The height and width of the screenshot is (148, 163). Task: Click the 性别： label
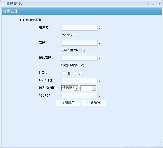click(x=43, y=73)
